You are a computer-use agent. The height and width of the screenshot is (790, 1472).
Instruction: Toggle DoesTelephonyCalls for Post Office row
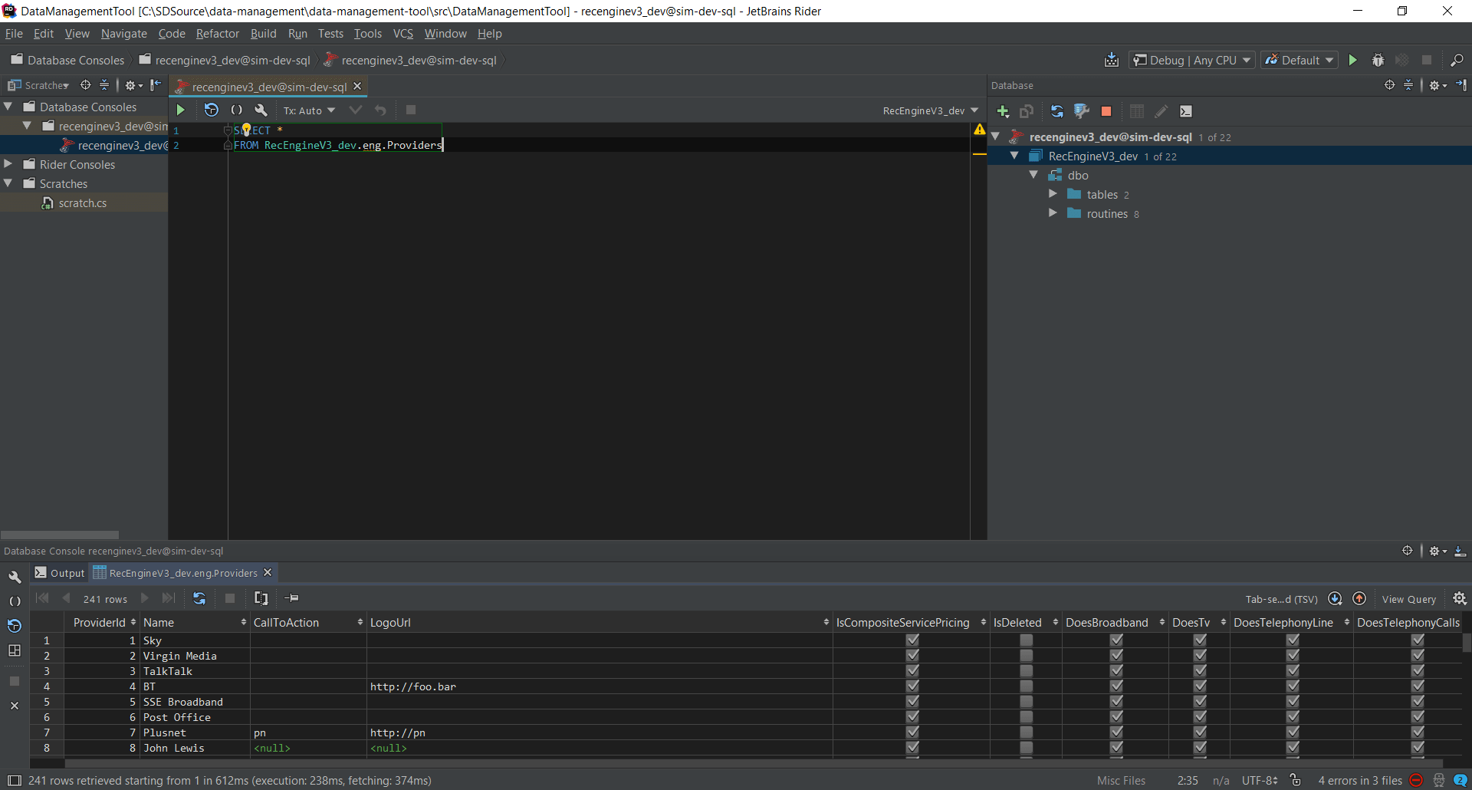(1418, 716)
